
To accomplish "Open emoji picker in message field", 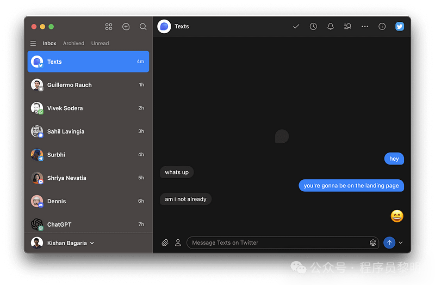I will click(x=373, y=242).
